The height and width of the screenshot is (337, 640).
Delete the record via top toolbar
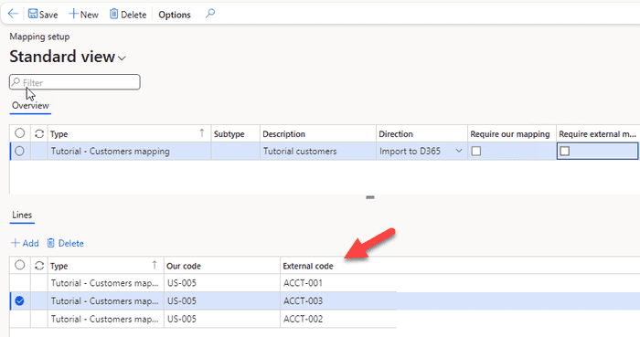point(128,15)
